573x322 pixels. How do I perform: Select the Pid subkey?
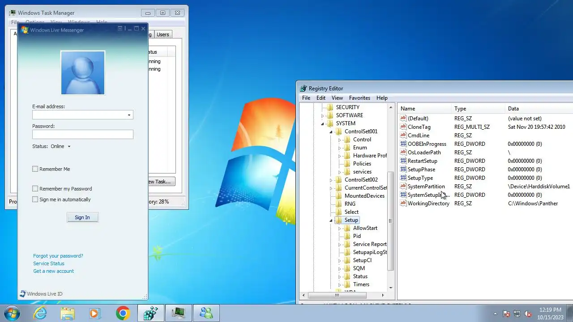pos(357,236)
